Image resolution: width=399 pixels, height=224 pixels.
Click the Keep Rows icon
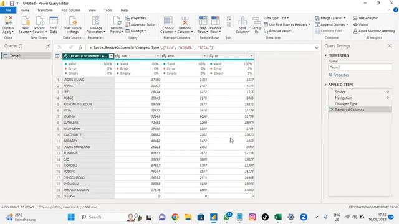click(203, 21)
